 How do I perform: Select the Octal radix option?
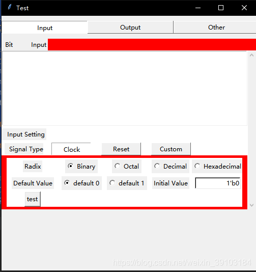(127, 167)
